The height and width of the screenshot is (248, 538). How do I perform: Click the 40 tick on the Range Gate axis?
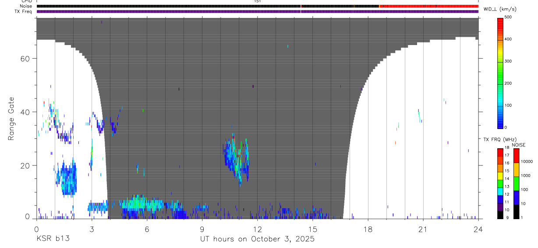[x=25, y=112]
